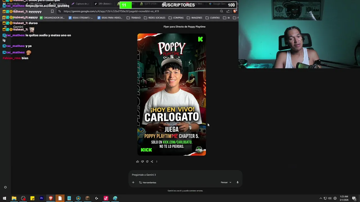This screenshot has width=360, height=202.
Task: Open the TikTok app in taskbar
Action: click(106, 198)
